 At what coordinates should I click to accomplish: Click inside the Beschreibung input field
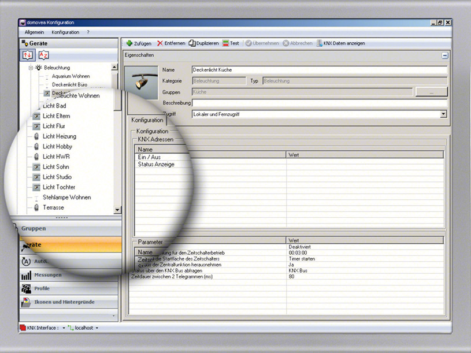coord(289,103)
